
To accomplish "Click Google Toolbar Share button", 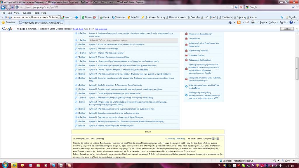I will (x=86, y=17).
